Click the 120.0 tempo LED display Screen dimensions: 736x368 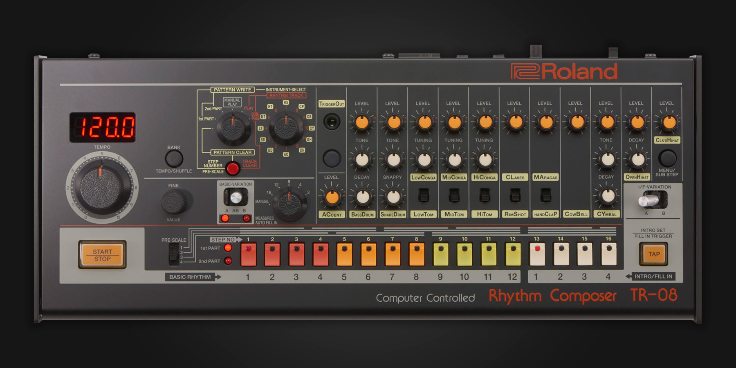[103, 127]
